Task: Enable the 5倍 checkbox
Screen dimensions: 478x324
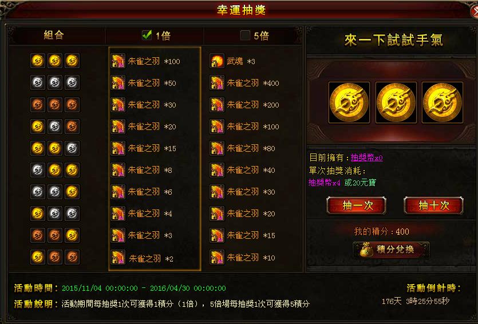Action: (245, 35)
